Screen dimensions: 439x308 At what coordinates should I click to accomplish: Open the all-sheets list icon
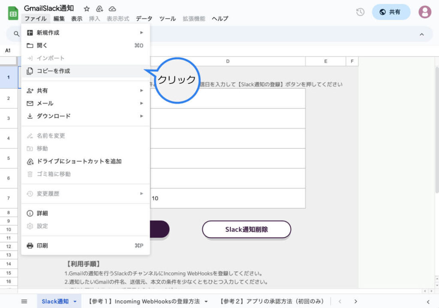[24, 301]
